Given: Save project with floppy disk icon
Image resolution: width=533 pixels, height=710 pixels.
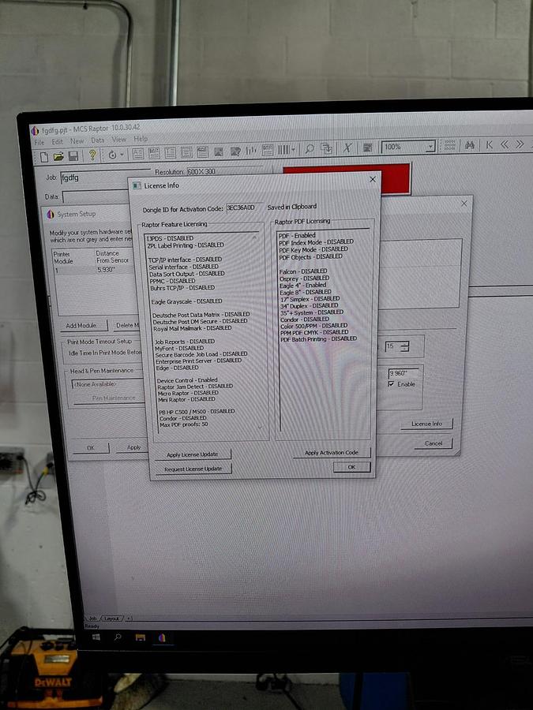Looking at the screenshot, I should [73, 156].
